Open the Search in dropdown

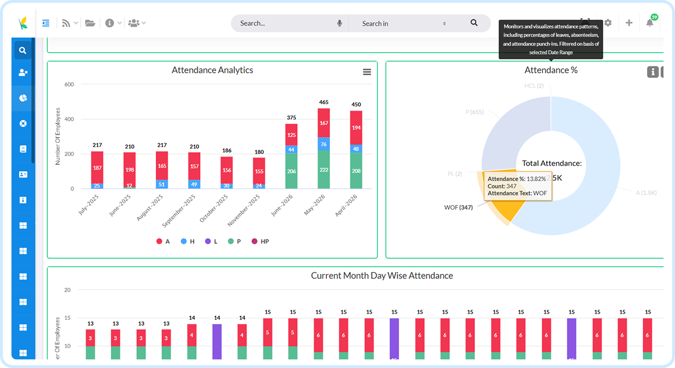404,23
